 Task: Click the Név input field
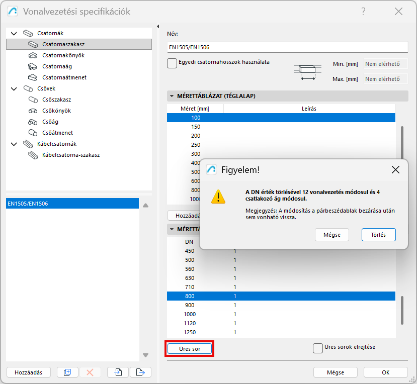(288, 47)
